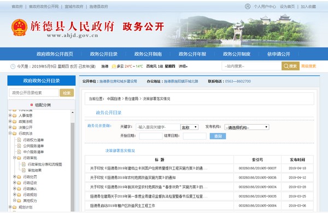Click 县住建局 in breadcrumb
The image size is (328, 213).
pos(132,99)
